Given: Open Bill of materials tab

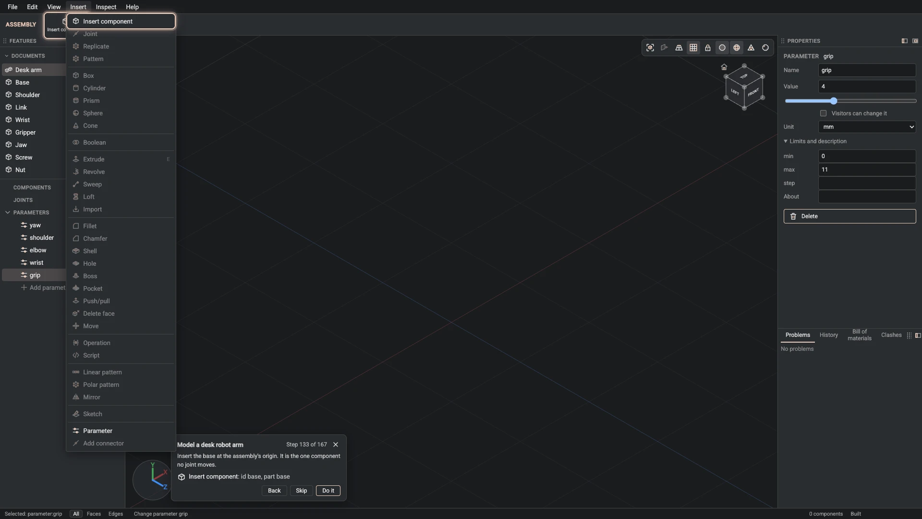Looking at the screenshot, I should coord(860,335).
